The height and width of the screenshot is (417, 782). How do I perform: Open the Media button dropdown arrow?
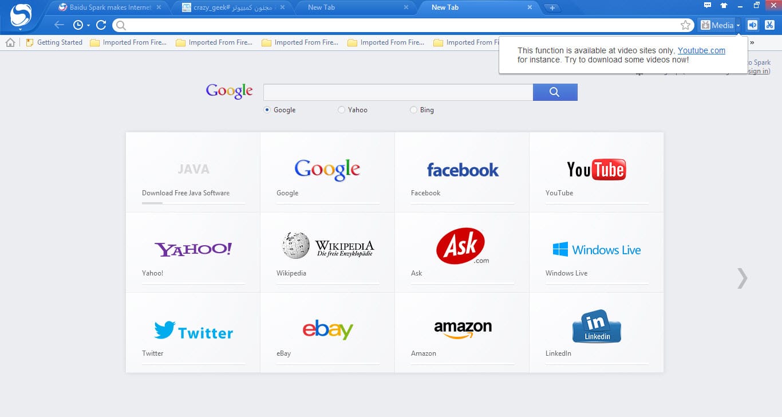738,25
